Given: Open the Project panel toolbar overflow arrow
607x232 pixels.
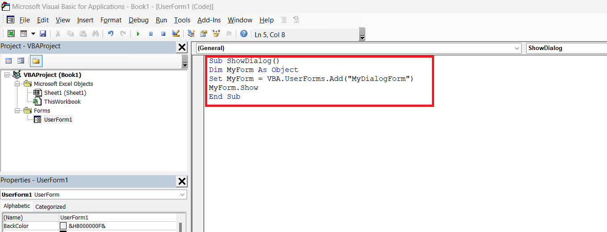Looking at the screenshot, I should coord(185,62).
